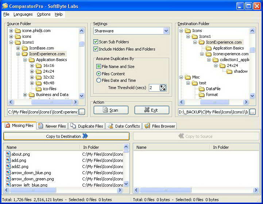Click the Files Browser tab icon

147,126
